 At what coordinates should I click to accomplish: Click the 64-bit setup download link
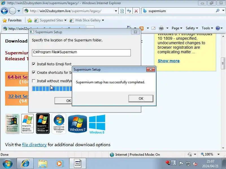click(18, 77)
